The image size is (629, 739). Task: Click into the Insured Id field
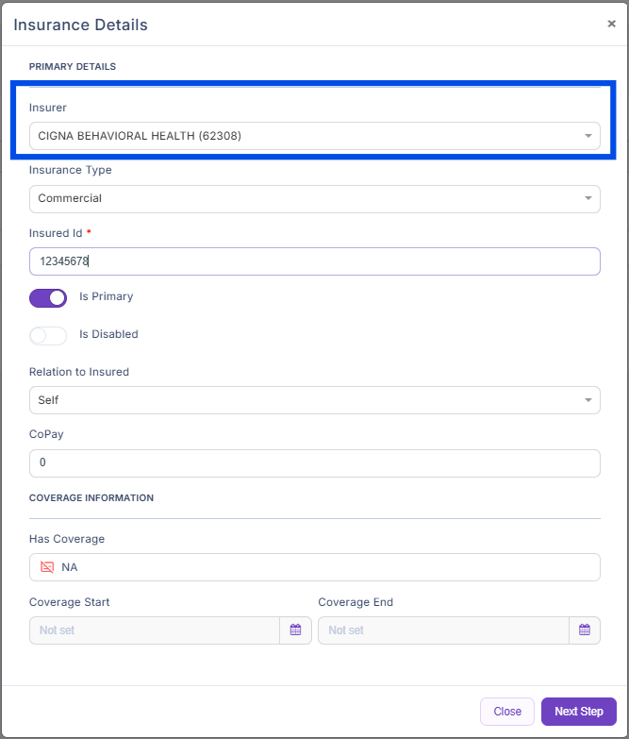click(x=314, y=261)
